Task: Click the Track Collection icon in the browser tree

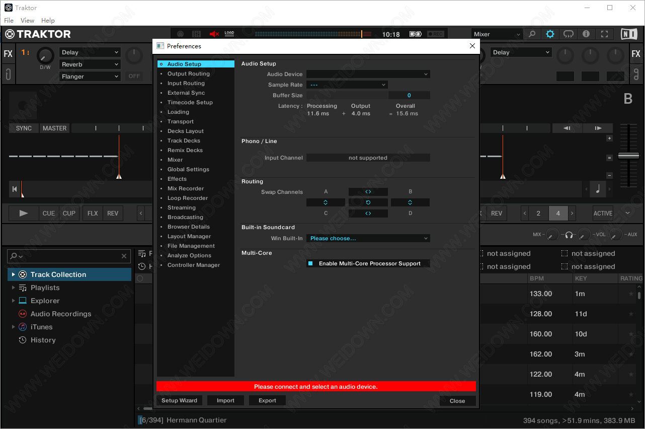Action: [x=23, y=274]
